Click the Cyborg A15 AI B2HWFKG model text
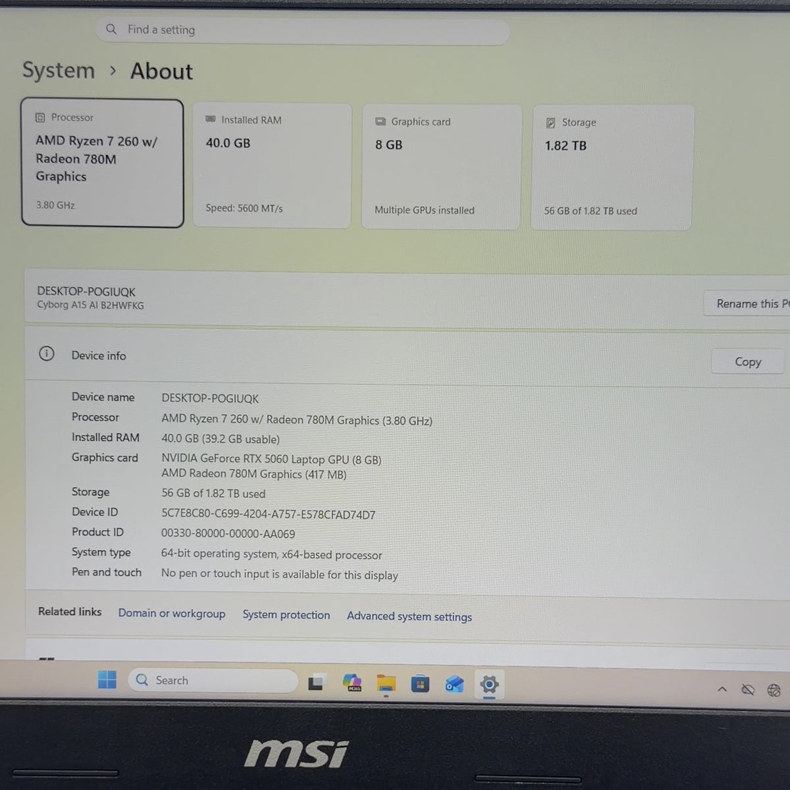790x790 pixels. tap(90, 305)
